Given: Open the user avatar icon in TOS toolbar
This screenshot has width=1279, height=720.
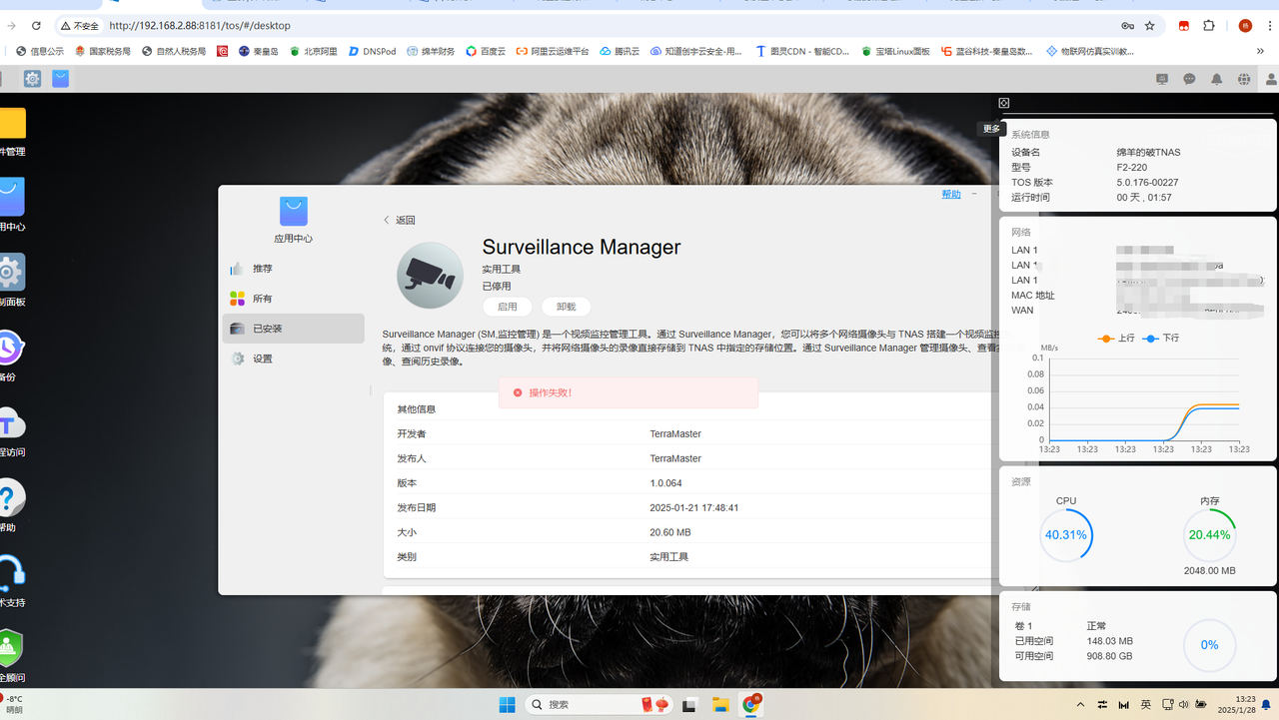Looking at the screenshot, I should click(1270, 78).
